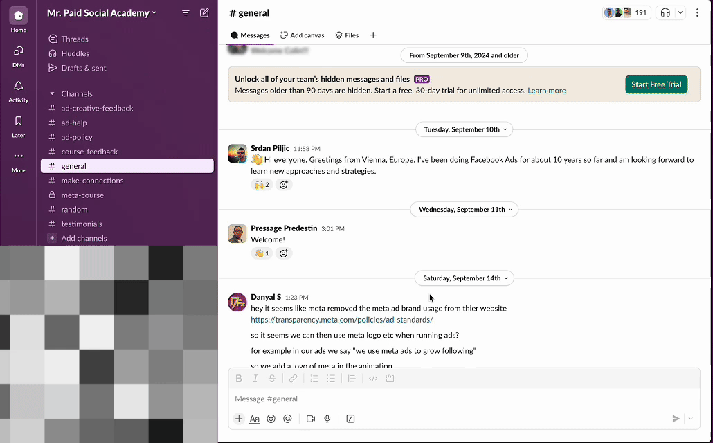Insert a link in the composer

click(x=294, y=379)
